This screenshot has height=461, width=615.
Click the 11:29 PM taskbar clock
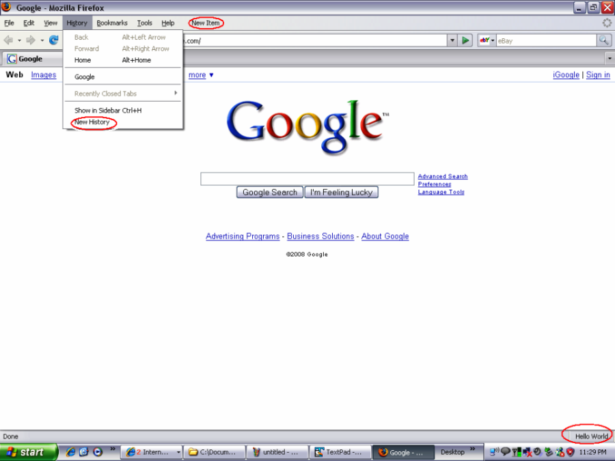tap(592, 452)
